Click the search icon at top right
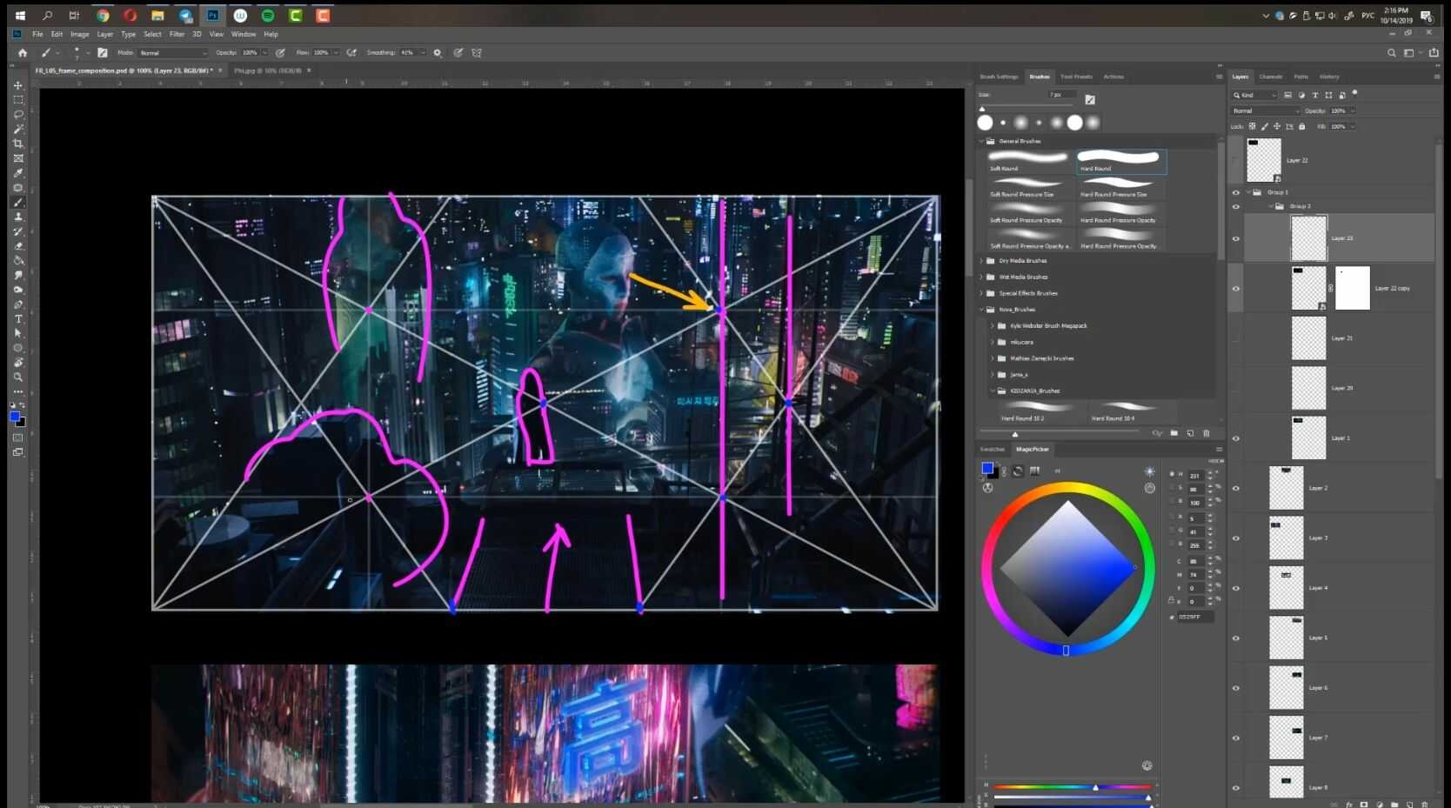Viewport: 1451px width, 808px height. [1391, 53]
